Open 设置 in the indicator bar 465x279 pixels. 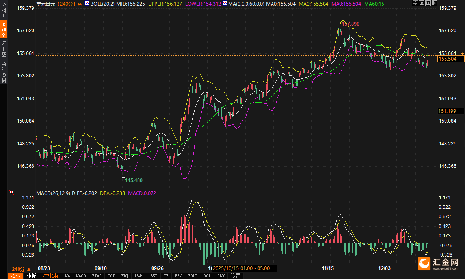pos(235,276)
